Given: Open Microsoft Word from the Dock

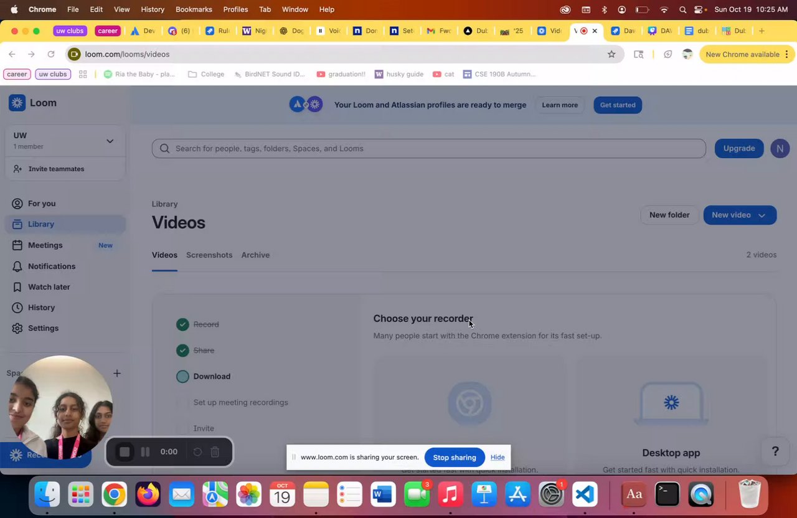Looking at the screenshot, I should click(x=383, y=495).
